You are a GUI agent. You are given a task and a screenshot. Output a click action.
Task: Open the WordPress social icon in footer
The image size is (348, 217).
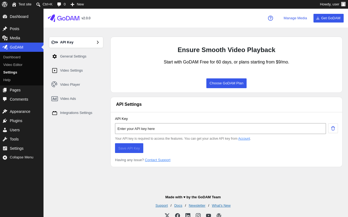coord(219,215)
